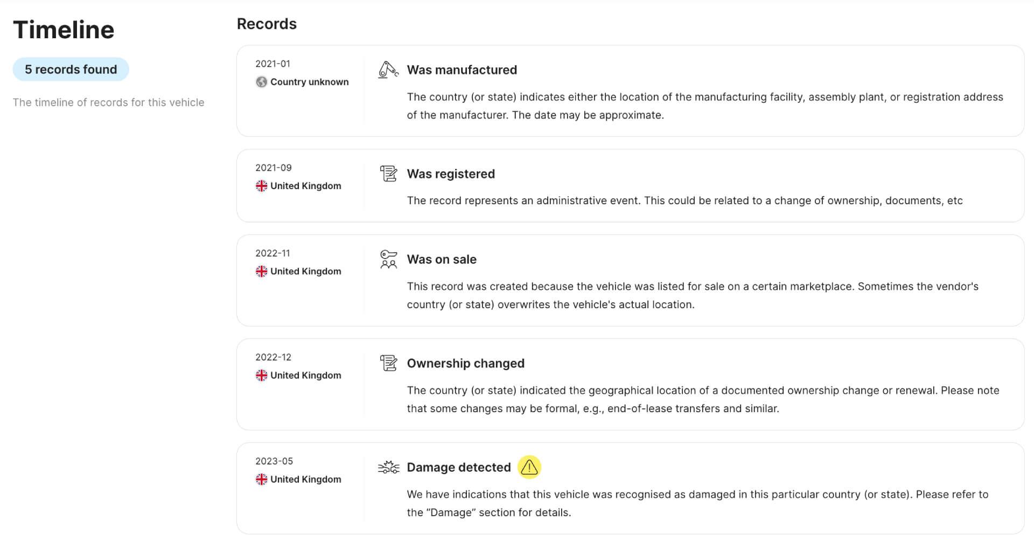Click the manufacturing robot arm icon
Viewport: 1034px width, 549px height.
[388, 68]
